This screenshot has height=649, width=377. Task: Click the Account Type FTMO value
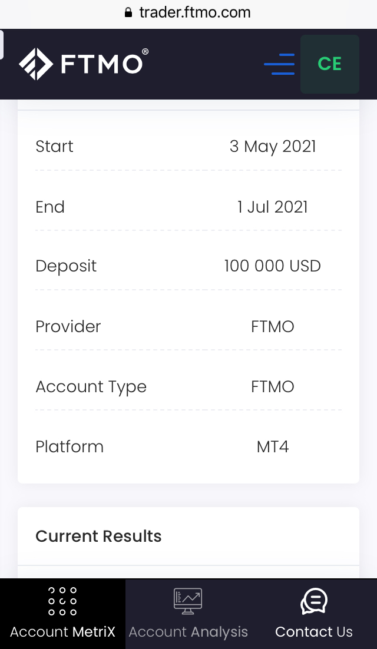coord(272,386)
